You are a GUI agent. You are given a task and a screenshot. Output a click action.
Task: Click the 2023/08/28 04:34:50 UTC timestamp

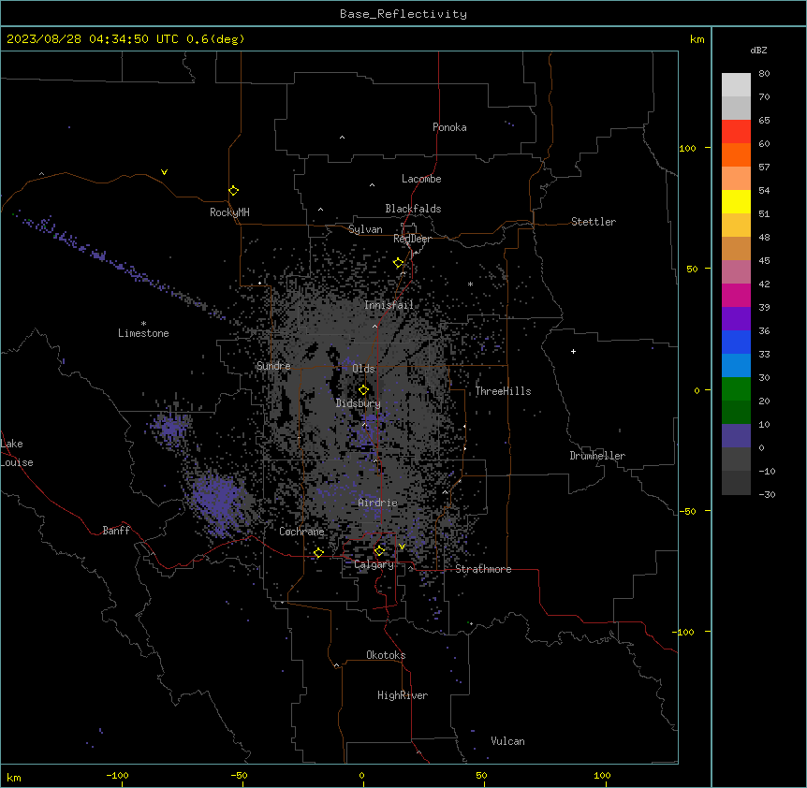coord(93,39)
